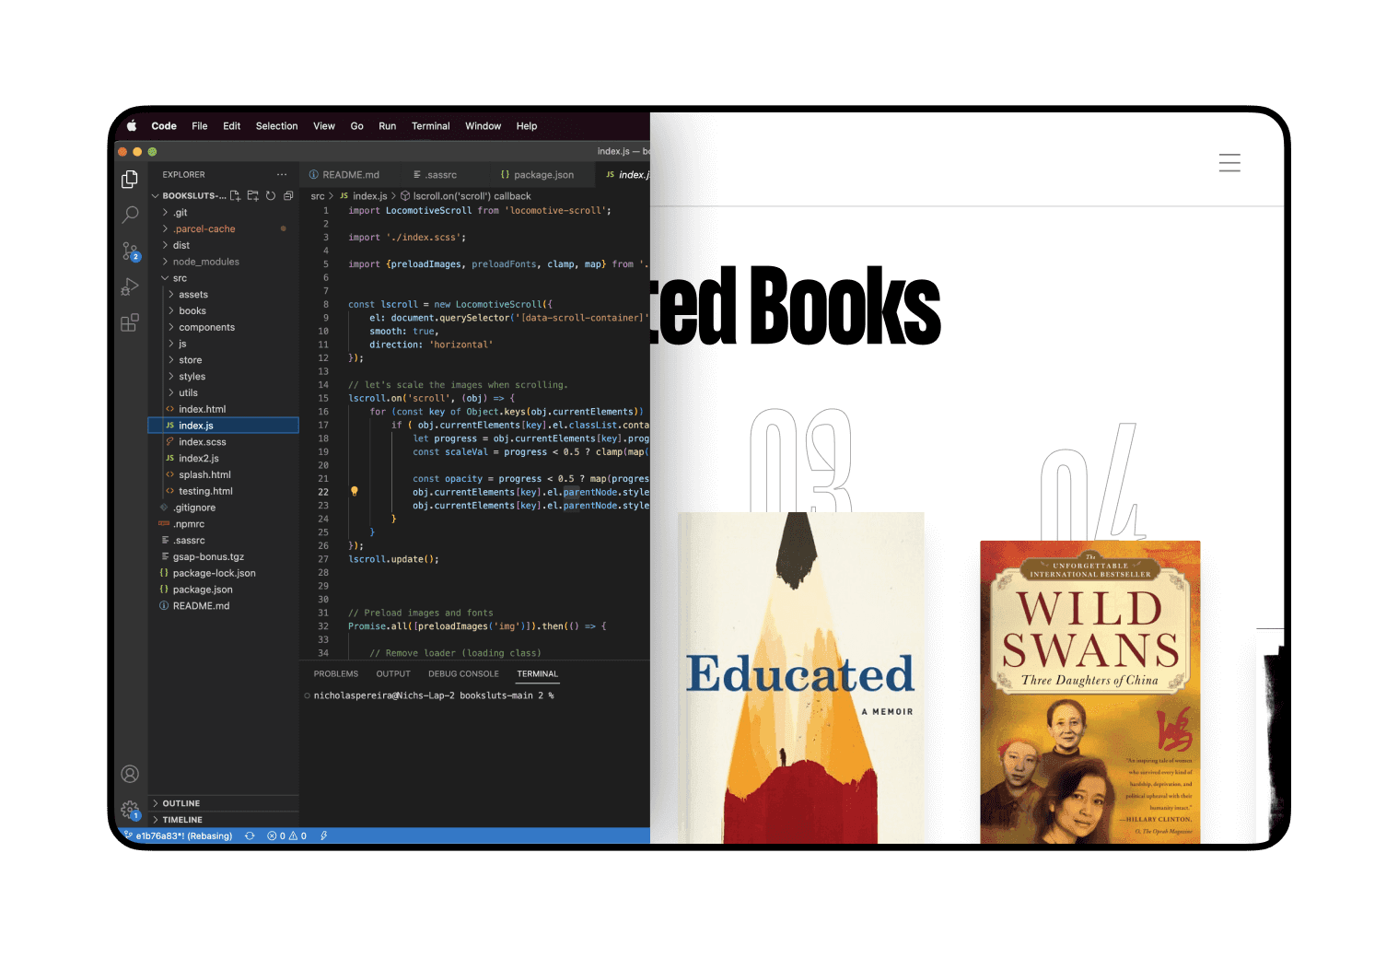Image resolution: width=1398 pixels, height=958 pixels.
Task: Click the Wild Swans book cover
Action: pyautogui.click(x=1090, y=692)
